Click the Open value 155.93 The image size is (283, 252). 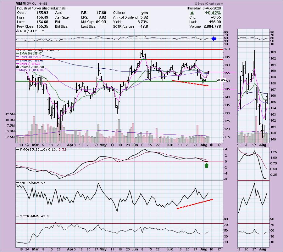tap(42, 13)
